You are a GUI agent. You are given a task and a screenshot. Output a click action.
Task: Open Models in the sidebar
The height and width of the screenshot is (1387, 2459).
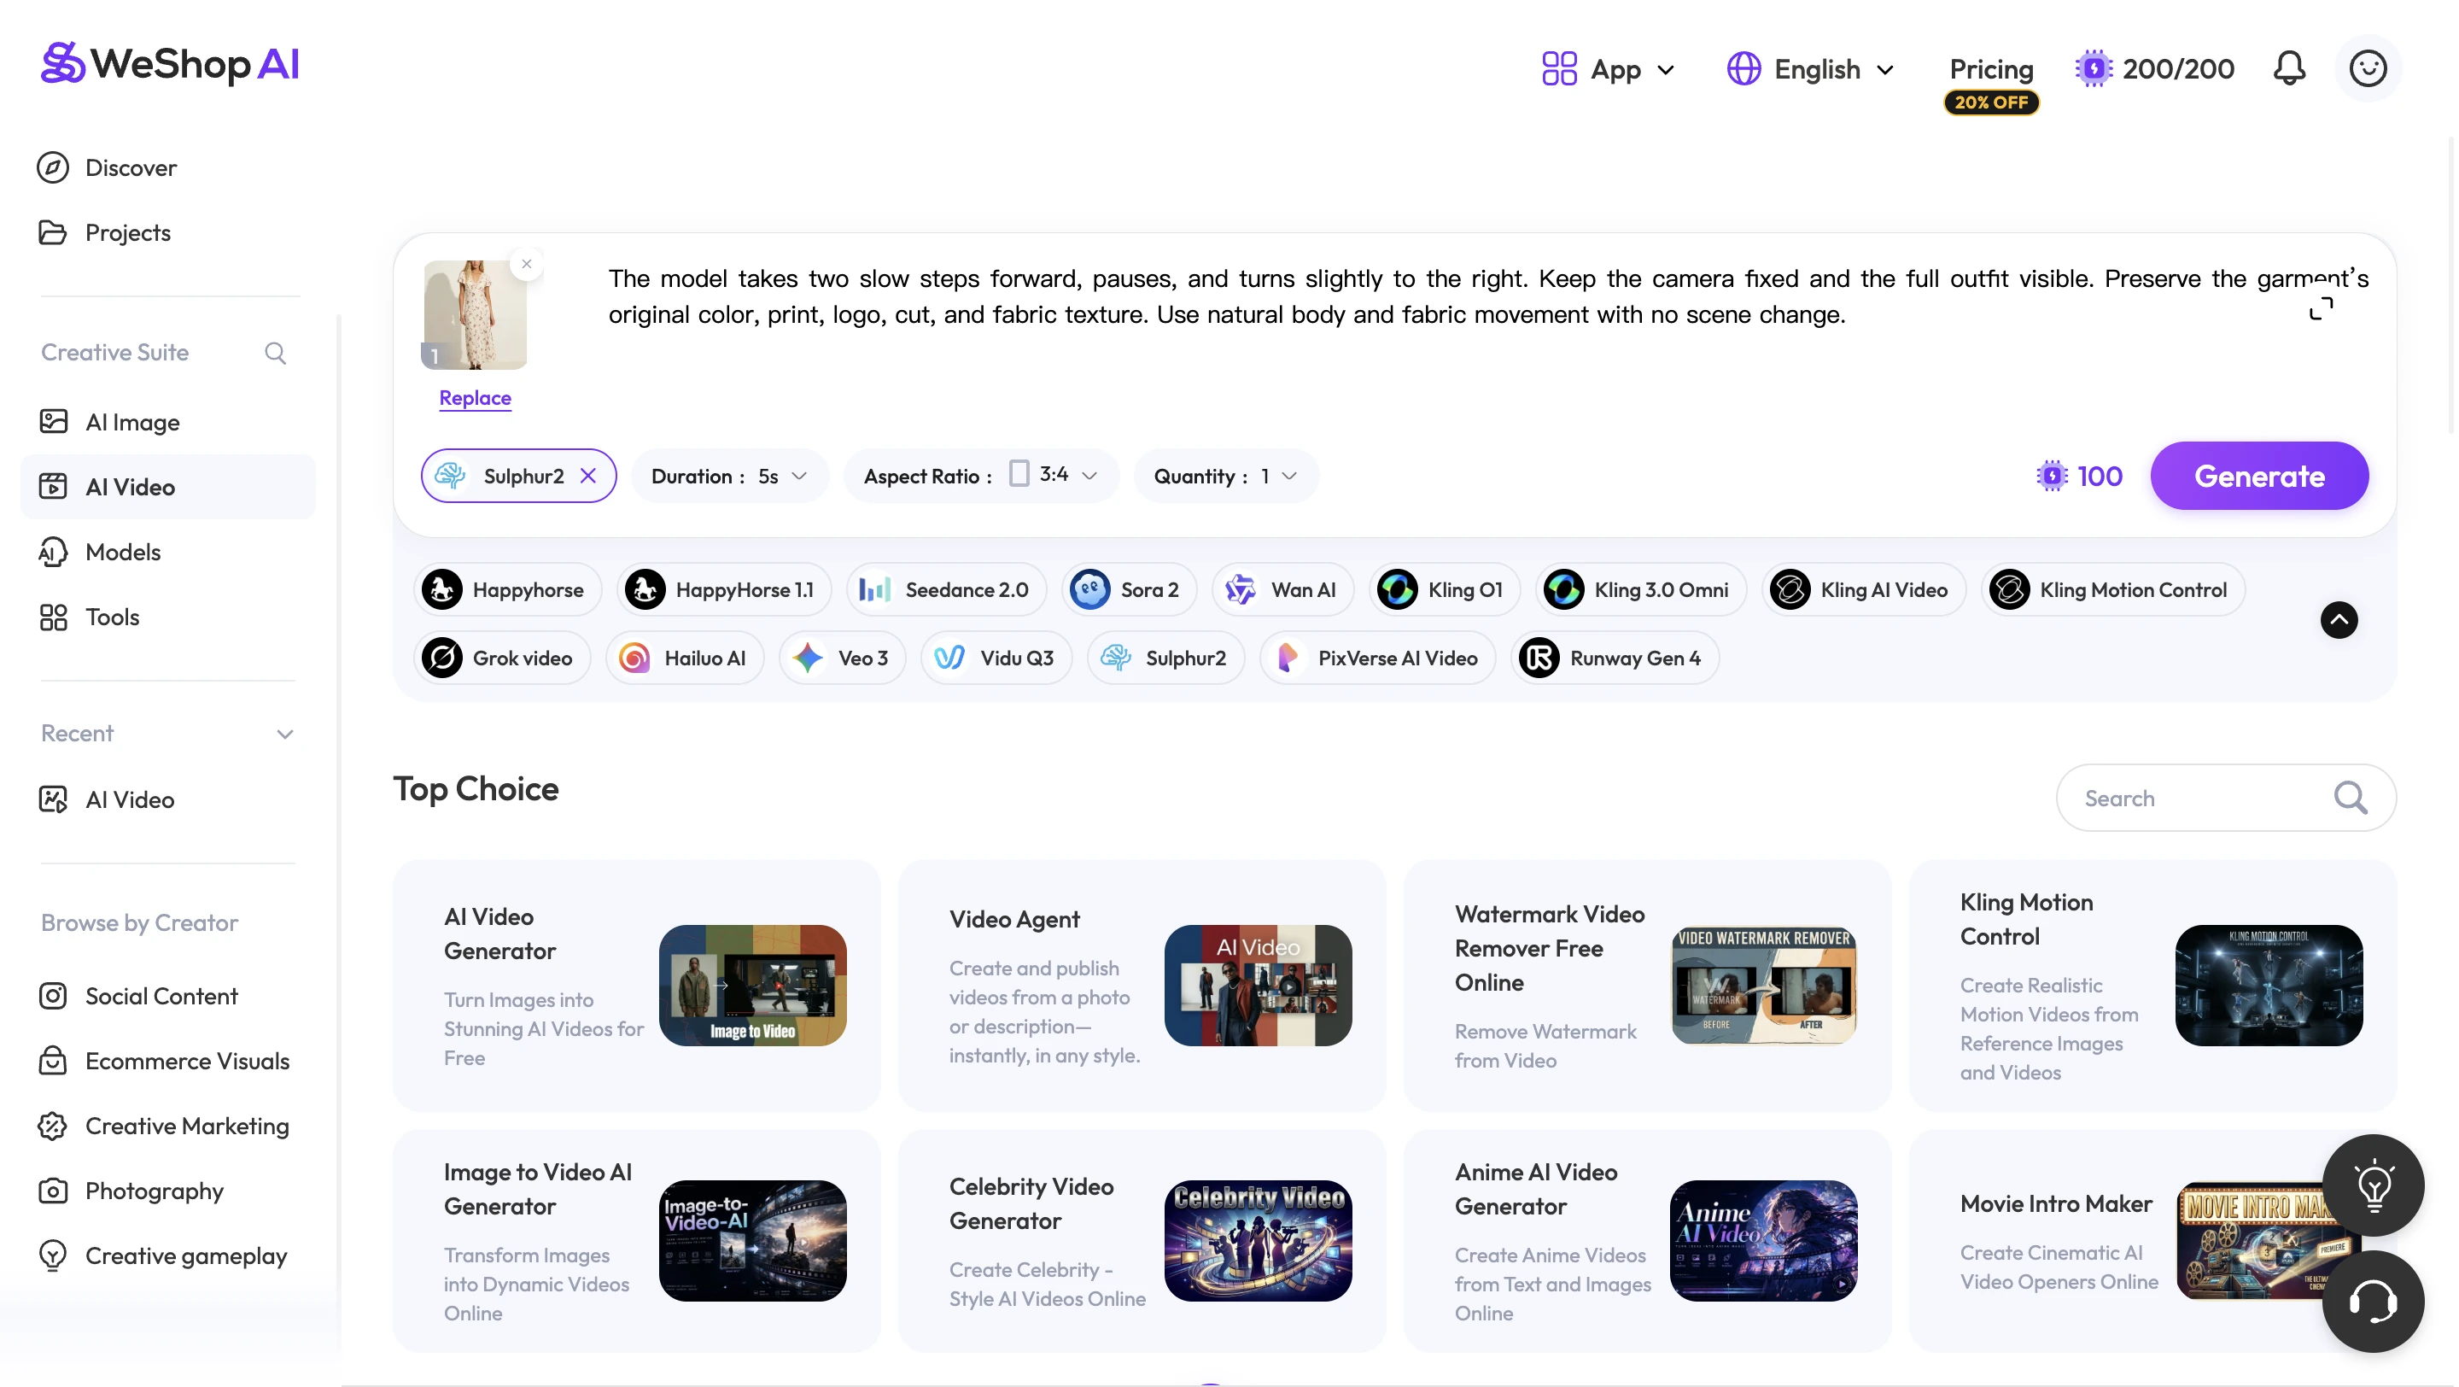point(168,552)
